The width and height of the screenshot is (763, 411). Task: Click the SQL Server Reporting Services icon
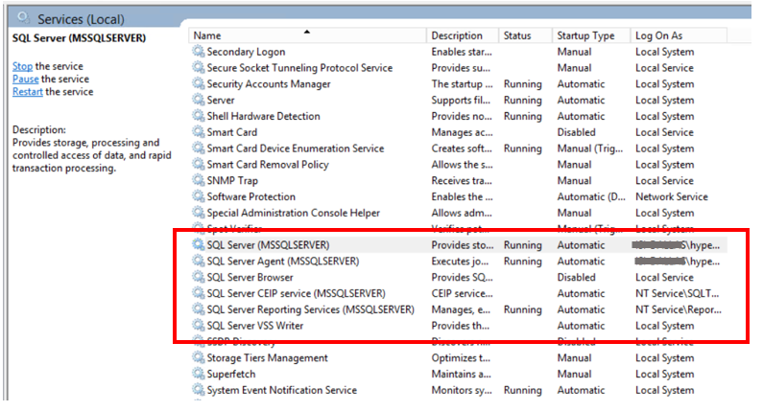198,309
